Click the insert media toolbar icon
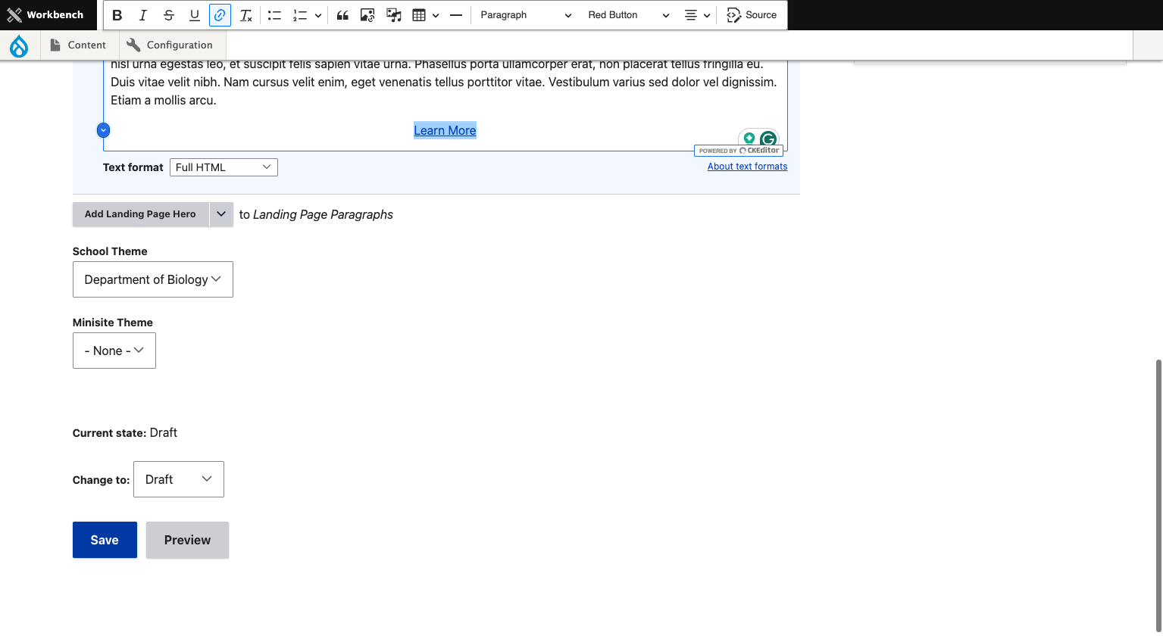Image resolution: width=1163 pixels, height=639 pixels. pyautogui.click(x=393, y=15)
